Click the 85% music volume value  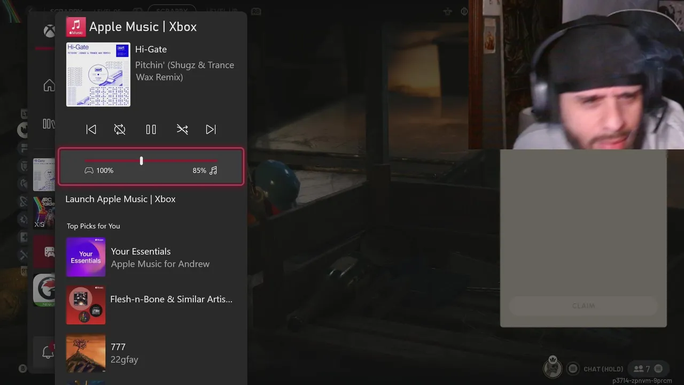199,171
